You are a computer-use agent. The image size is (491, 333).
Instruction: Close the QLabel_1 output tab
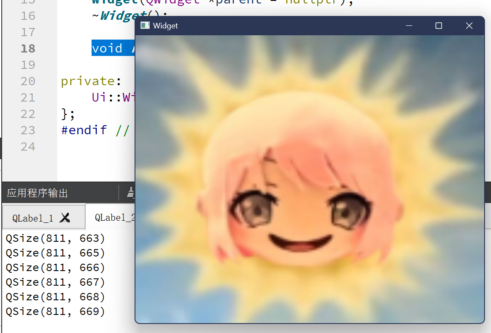click(x=65, y=217)
